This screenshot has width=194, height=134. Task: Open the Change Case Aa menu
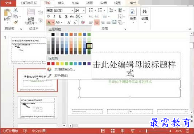point(59,22)
